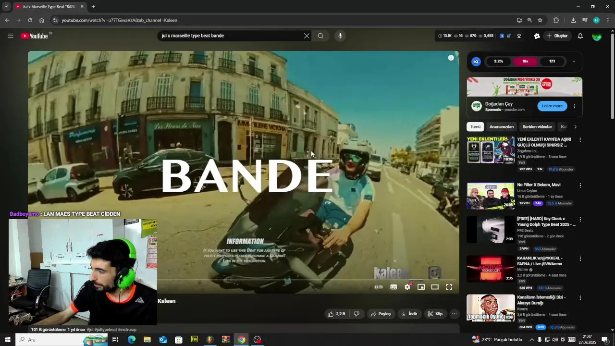This screenshot has width=615, height=346.
Task: Dislike the video
Action: 357,314
